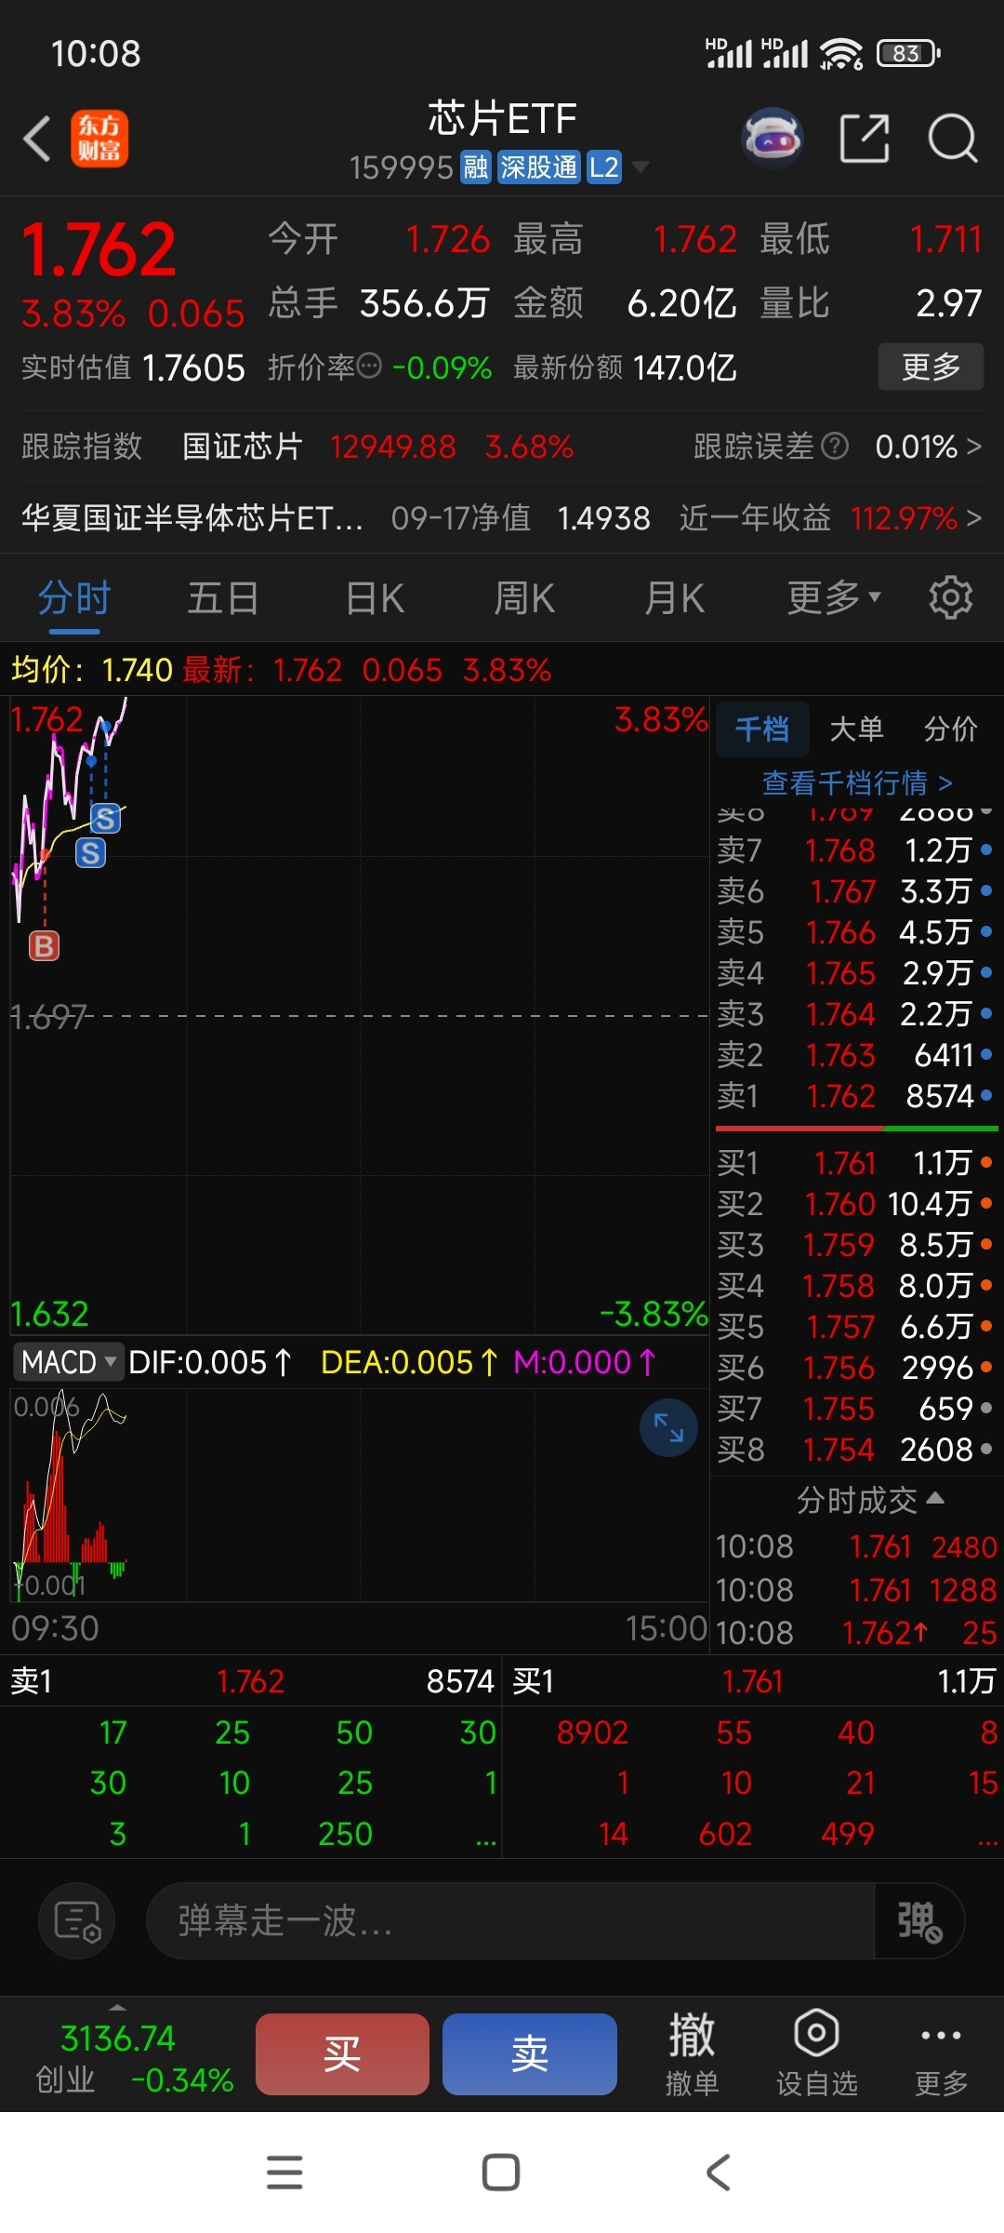The image size is (1004, 2233).
Task: Open the search magnifier icon
Action: (x=953, y=139)
